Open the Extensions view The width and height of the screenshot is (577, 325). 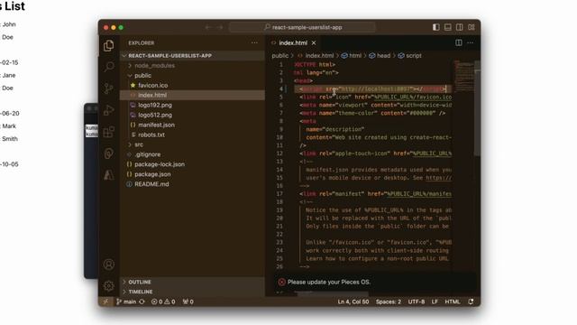(x=108, y=132)
